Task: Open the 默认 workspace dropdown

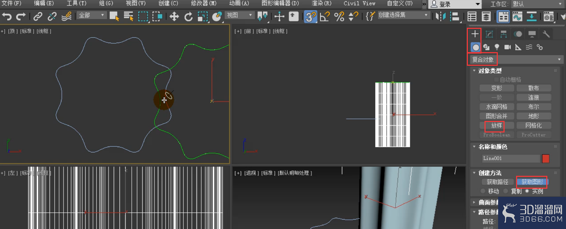Action: [x=537, y=4]
